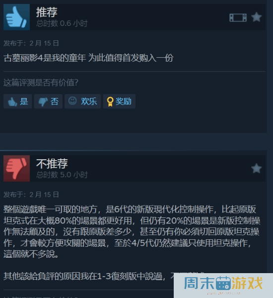This screenshot has height=298, width=273.
Task: Open the 推荐 review title
Action: point(47,12)
